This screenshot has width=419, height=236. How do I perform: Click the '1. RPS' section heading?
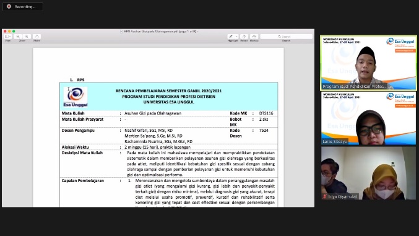(x=77, y=80)
